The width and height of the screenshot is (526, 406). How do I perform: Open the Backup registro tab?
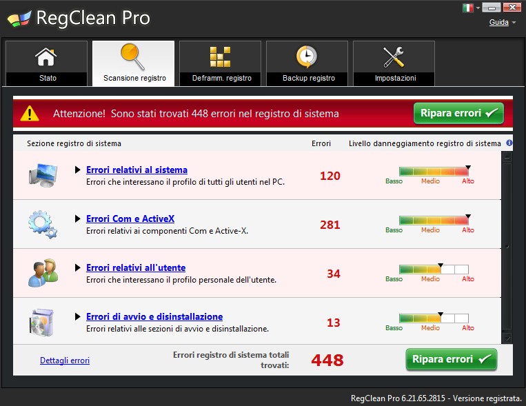click(x=307, y=63)
